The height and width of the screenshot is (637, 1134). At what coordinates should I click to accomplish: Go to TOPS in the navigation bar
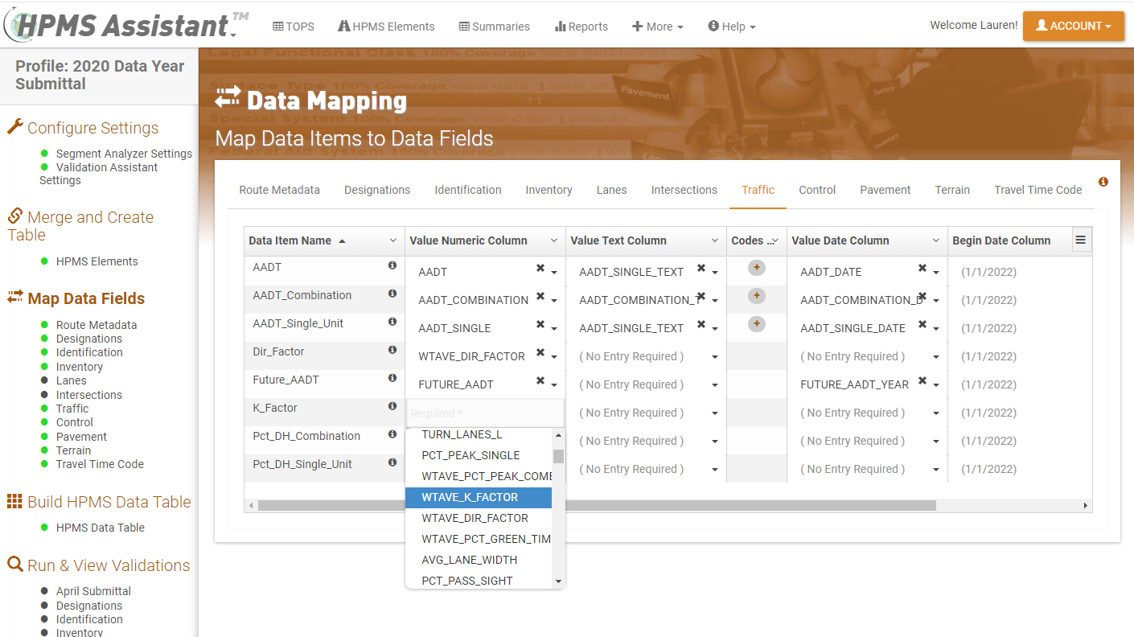tap(294, 27)
